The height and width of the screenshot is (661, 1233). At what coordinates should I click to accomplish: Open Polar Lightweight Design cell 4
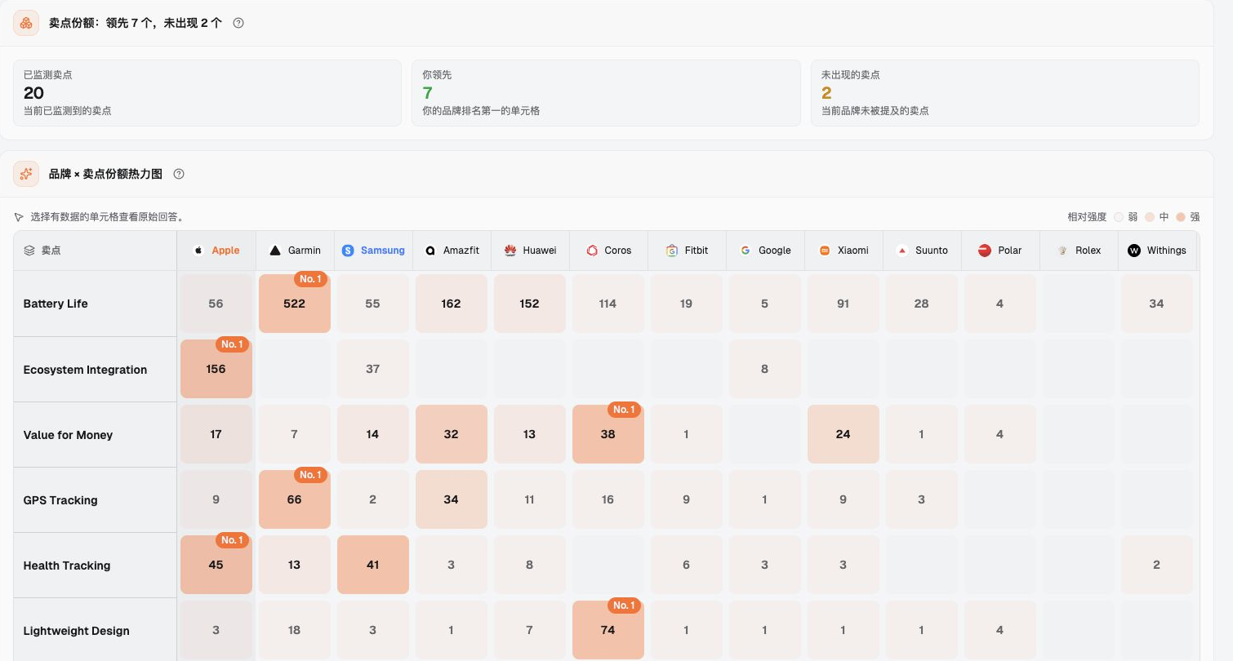point(1000,630)
